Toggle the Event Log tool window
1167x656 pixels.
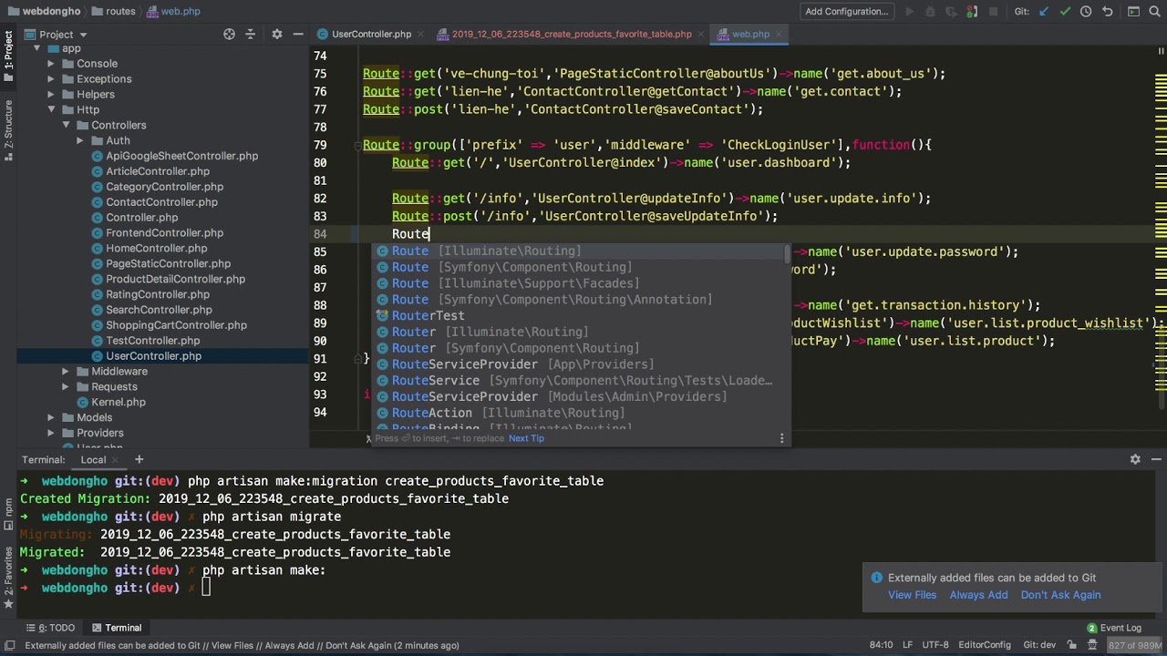pyautogui.click(x=1113, y=628)
